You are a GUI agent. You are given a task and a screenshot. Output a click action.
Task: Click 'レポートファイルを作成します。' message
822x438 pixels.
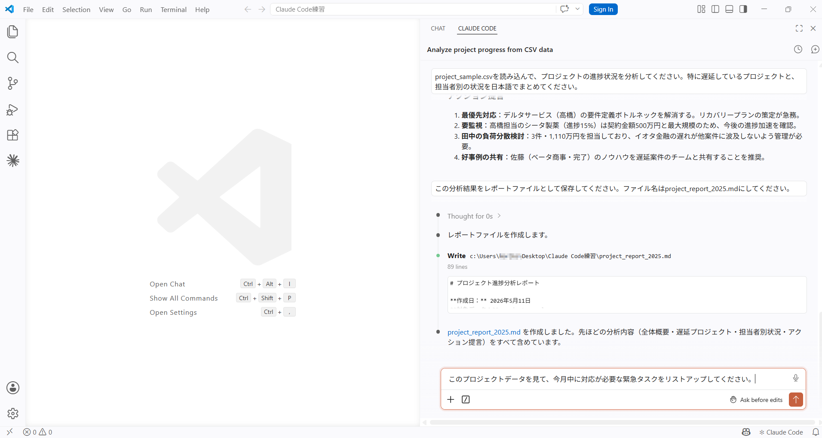[499, 235]
